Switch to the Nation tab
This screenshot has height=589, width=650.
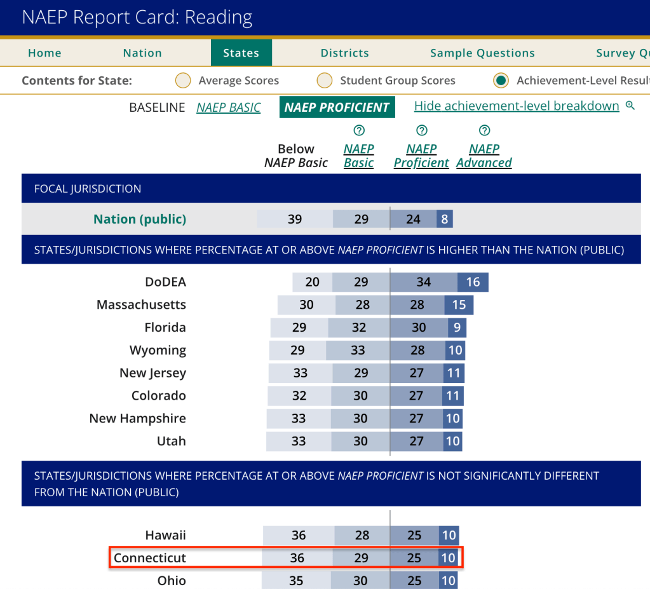(x=142, y=53)
